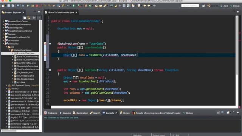Select the TestNG library node
The image size is (242, 136).
pyautogui.click(x=15, y=89)
